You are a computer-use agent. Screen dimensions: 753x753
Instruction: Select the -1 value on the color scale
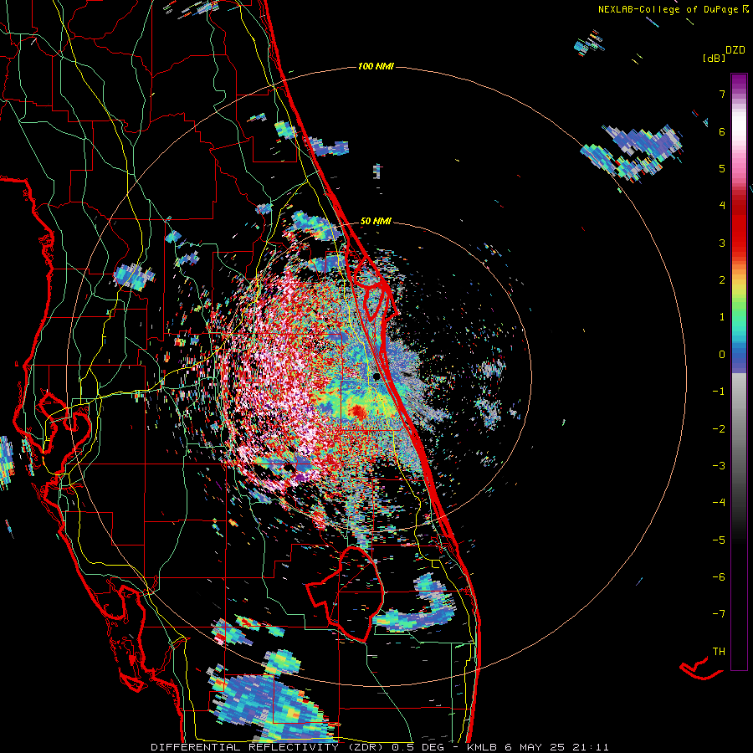pos(719,392)
